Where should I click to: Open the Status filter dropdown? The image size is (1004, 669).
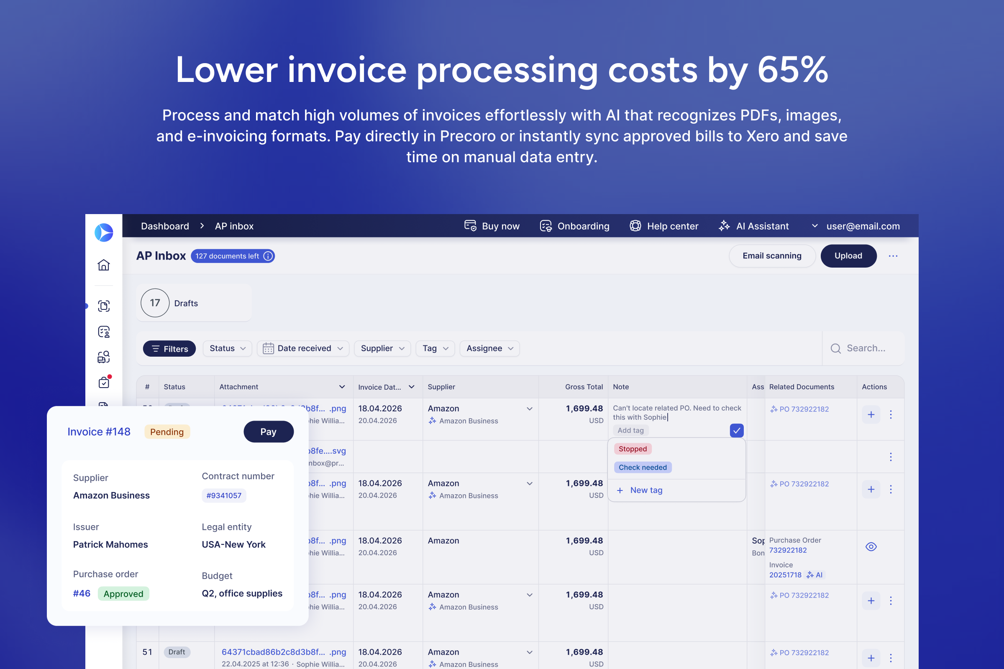(x=227, y=349)
